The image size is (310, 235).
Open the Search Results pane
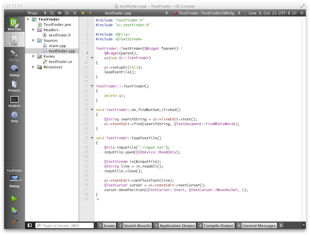coord(135,226)
